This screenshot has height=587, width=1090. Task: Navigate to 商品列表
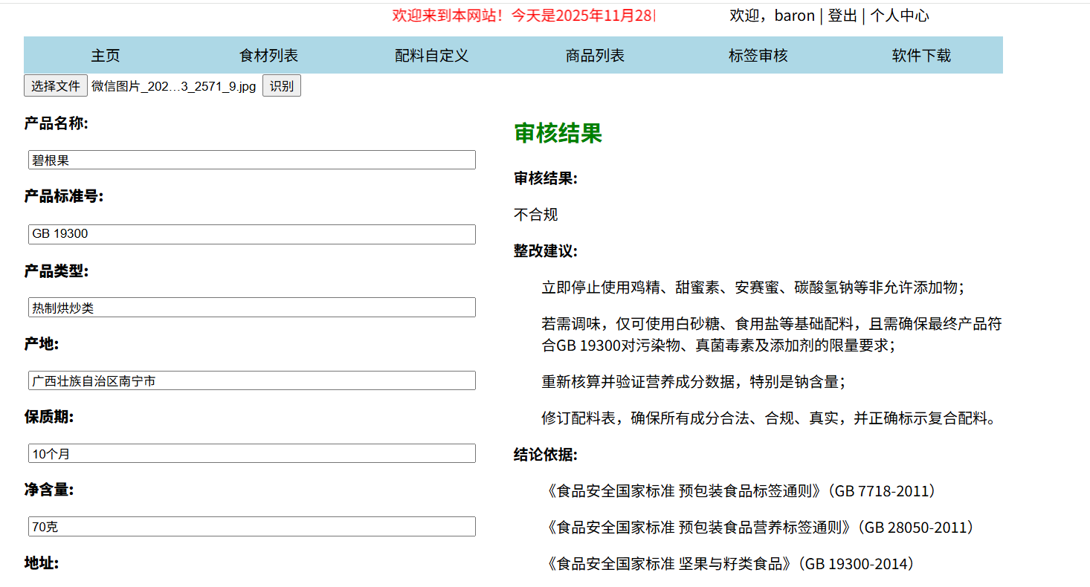point(595,56)
